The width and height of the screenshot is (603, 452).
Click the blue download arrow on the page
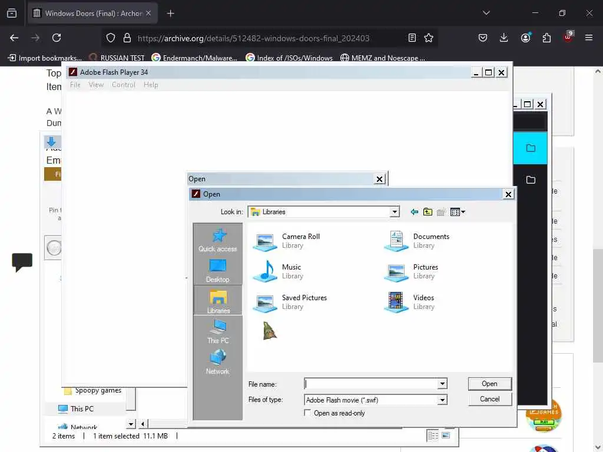[x=52, y=142]
